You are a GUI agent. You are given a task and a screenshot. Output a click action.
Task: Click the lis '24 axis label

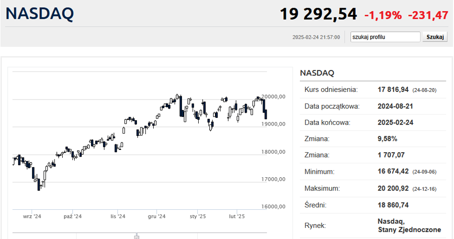tap(118, 216)
